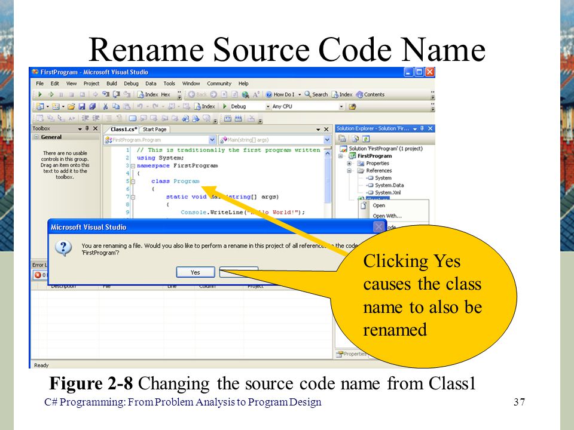Click the Show All Files icon in Solution Explorer
This screenshot has height=430, width=574.
tap(355, 139)
